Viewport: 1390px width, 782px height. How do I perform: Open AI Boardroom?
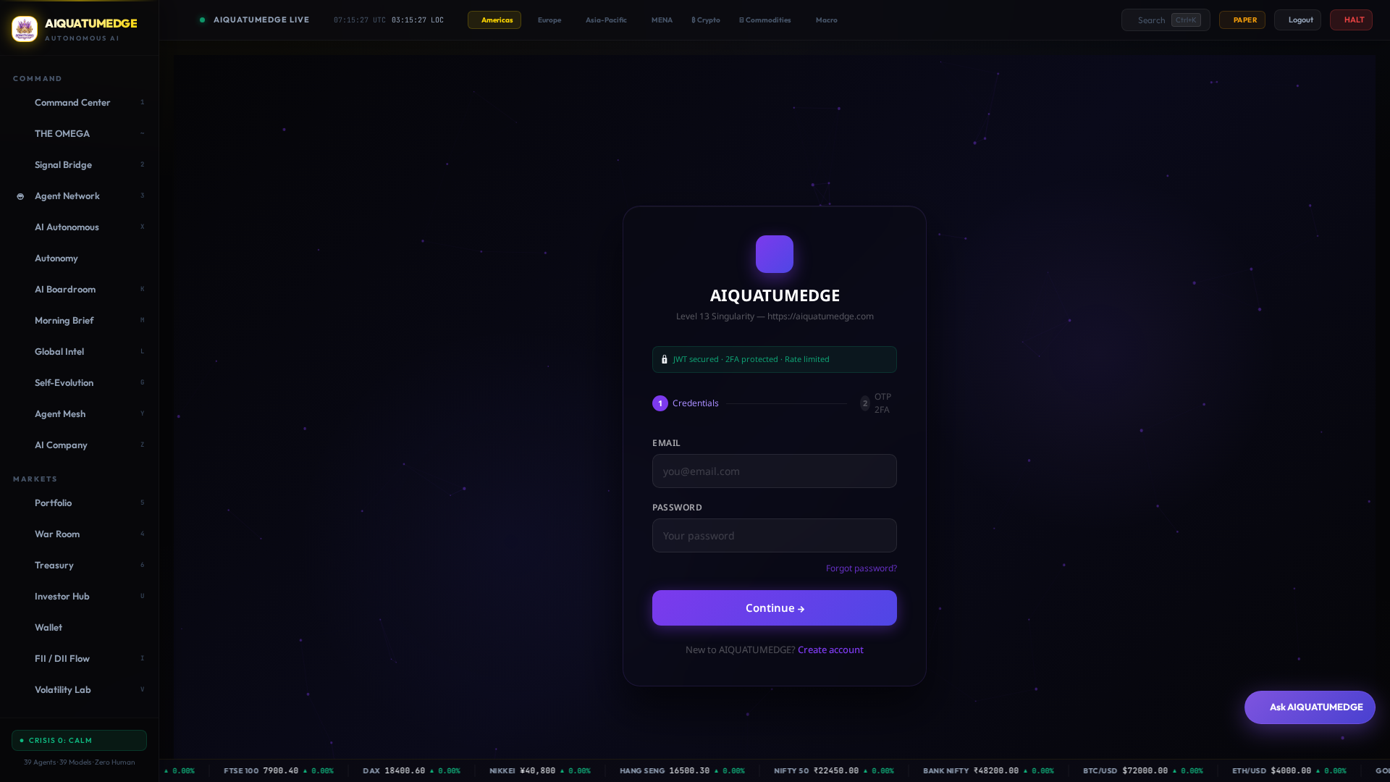80,290
